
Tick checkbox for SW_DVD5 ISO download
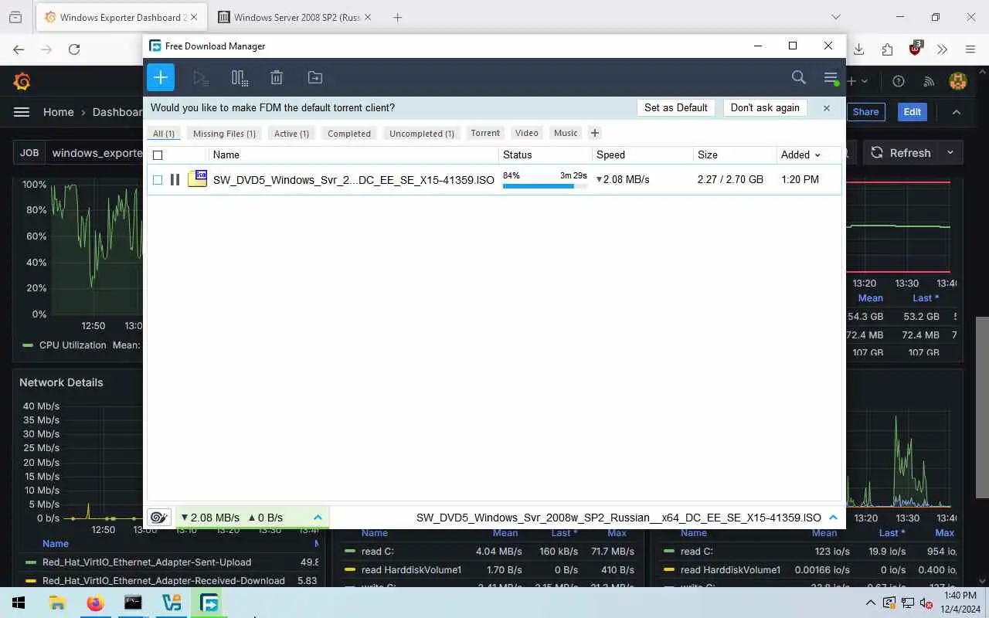[x=158, y=179]
